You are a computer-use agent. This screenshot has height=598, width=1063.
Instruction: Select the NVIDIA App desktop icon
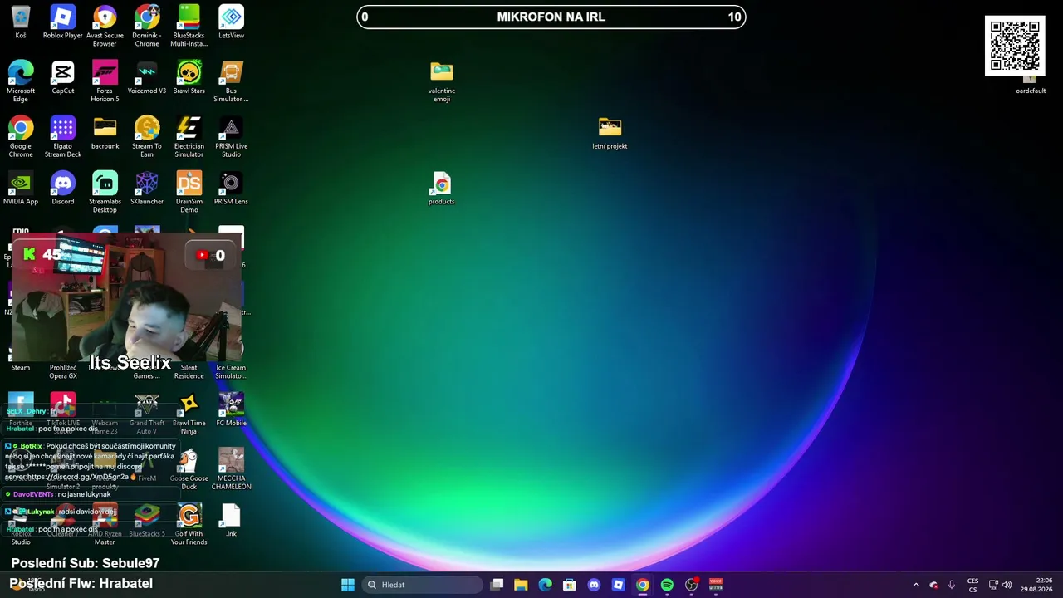(21, 189)
